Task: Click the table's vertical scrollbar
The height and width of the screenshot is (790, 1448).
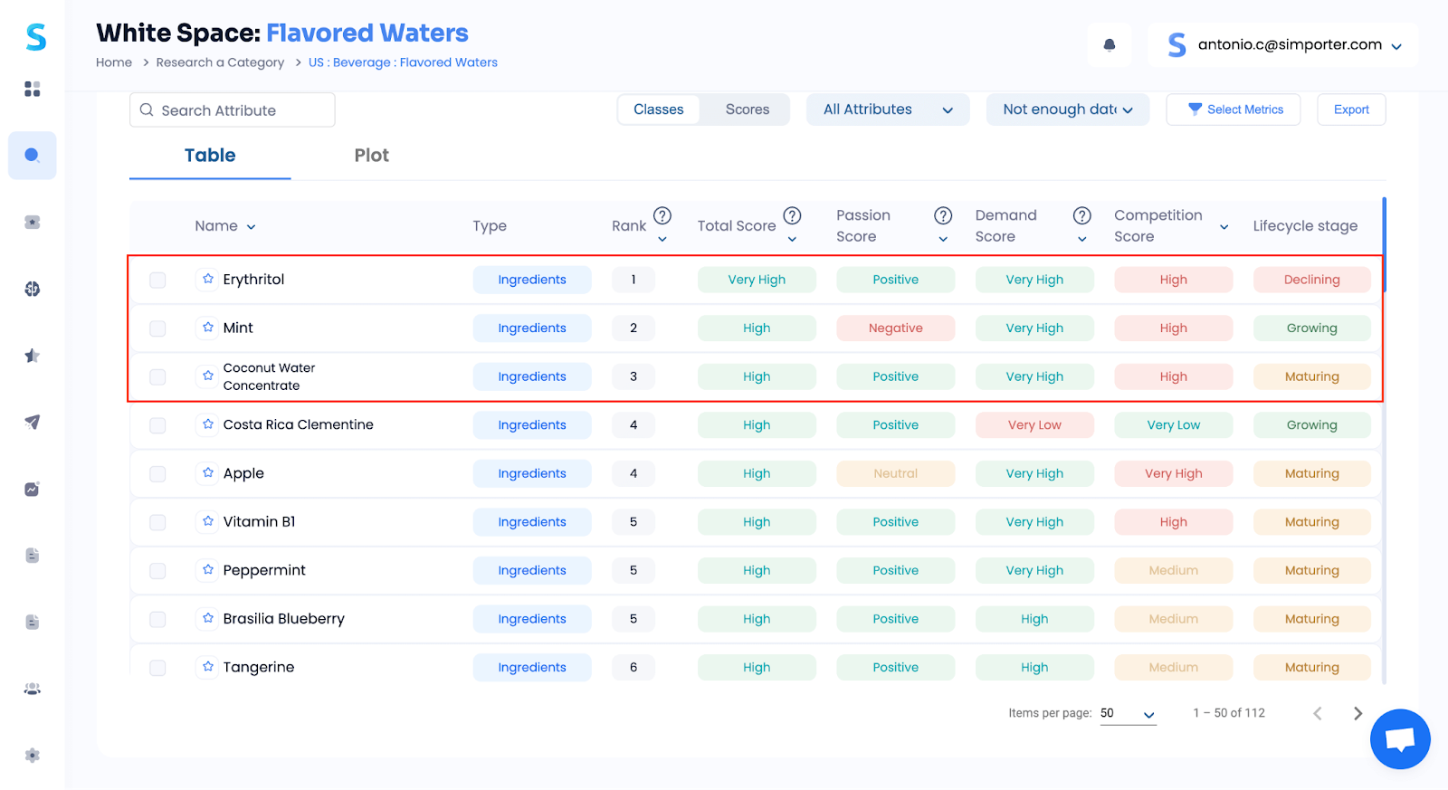Action: click(x=1384, y=244)
